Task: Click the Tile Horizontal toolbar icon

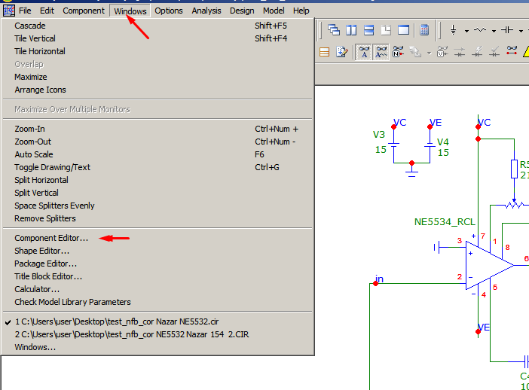Action: 368,30
